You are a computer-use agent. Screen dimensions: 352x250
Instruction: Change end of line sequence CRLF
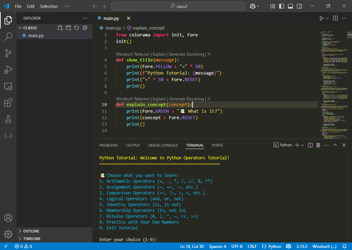(252, 247)
